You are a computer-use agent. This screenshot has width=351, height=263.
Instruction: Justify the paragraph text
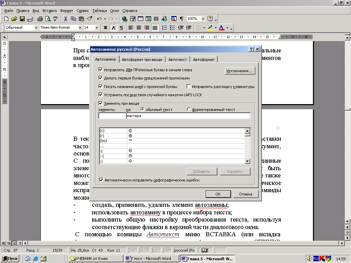pos(155,28)
